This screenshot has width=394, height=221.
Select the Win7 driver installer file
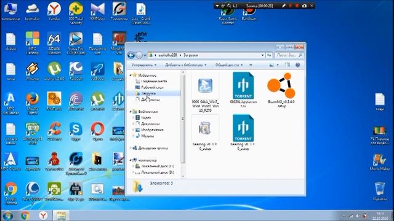tap(205, 92)
